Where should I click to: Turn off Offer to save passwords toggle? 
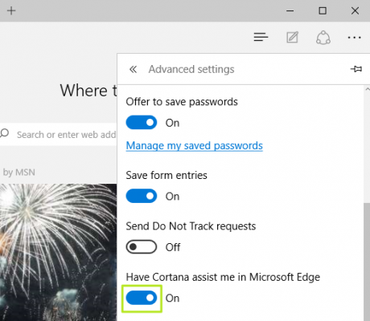[142, 123]
